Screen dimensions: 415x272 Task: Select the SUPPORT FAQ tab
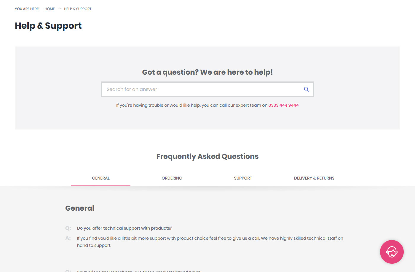(x=243, y=178)
